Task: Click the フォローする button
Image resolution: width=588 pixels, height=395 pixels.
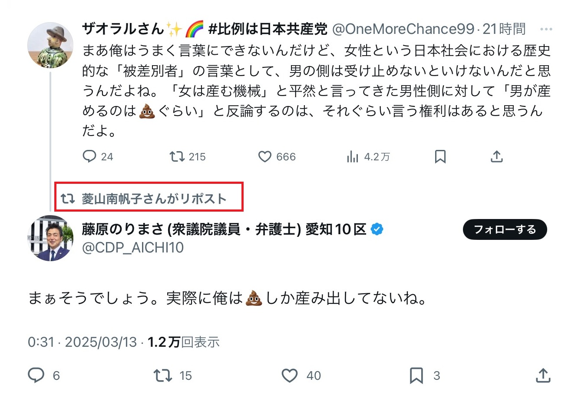Action: (x=505, y=229)
